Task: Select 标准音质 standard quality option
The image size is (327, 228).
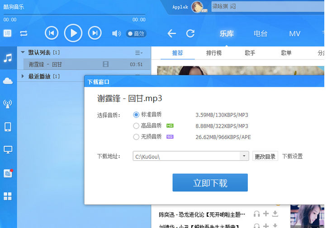Action: pos(136,115)
